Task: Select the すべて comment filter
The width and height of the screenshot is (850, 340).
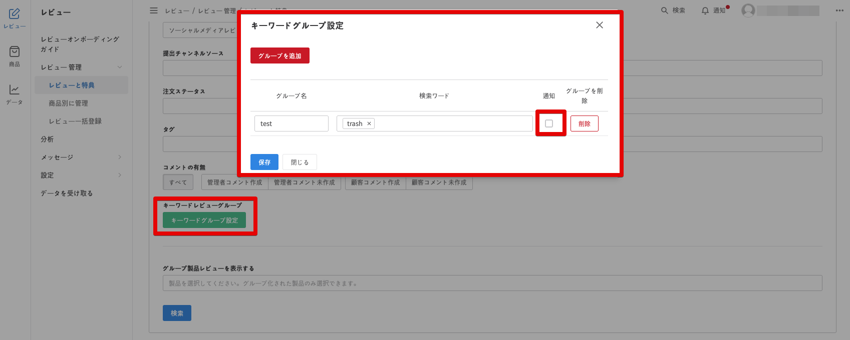Action: pyautogui.click(x=178, y=182)
